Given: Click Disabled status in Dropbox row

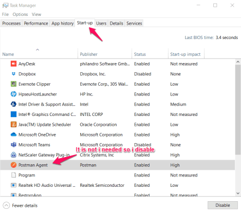Looking at the screenshot, I should [143, 74].
